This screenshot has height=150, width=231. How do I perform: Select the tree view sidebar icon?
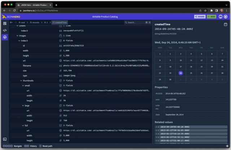[x=5, y=37]
